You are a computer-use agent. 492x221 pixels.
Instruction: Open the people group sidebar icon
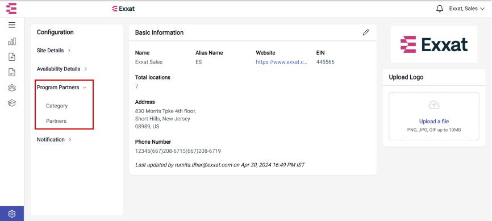pos(12,87)
